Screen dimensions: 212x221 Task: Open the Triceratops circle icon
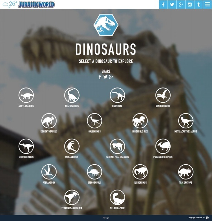186,172
